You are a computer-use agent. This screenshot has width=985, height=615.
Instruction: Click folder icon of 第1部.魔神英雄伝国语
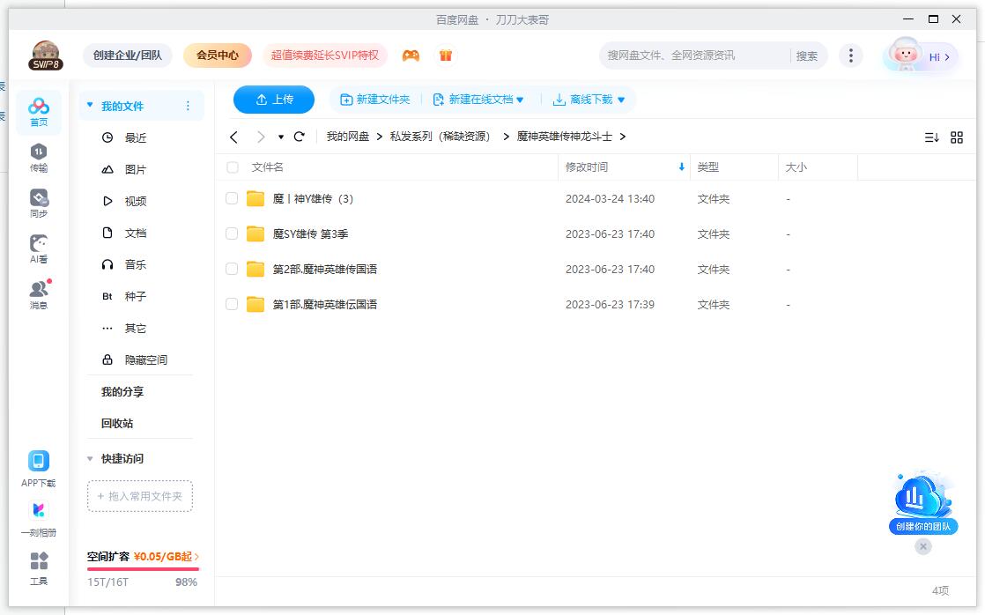[x=255, y=304]
